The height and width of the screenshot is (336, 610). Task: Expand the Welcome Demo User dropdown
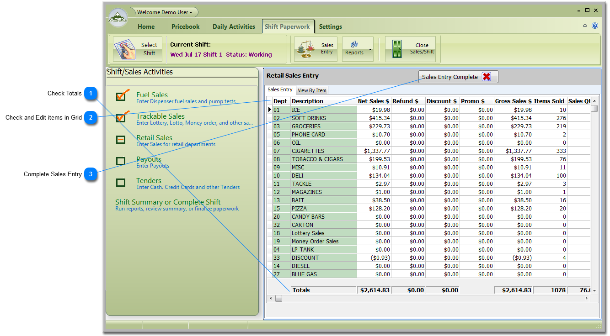pos(165,12)
